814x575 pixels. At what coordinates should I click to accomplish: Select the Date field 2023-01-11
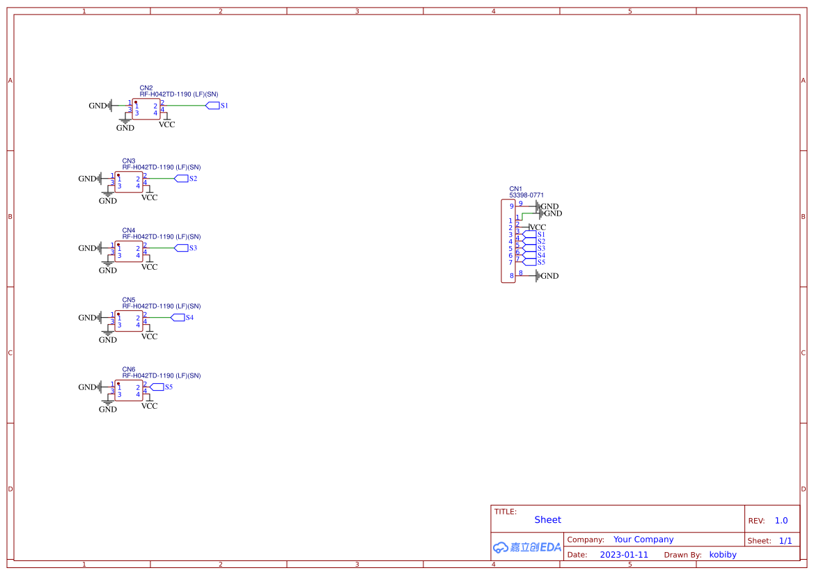[625, 554]
